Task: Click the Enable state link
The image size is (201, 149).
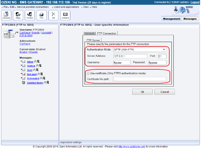Action: [24, 52]
